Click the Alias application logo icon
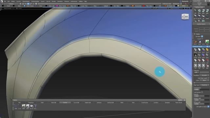Image resolution: width=210 pixels, height=118 pixels. coord(2,1)
